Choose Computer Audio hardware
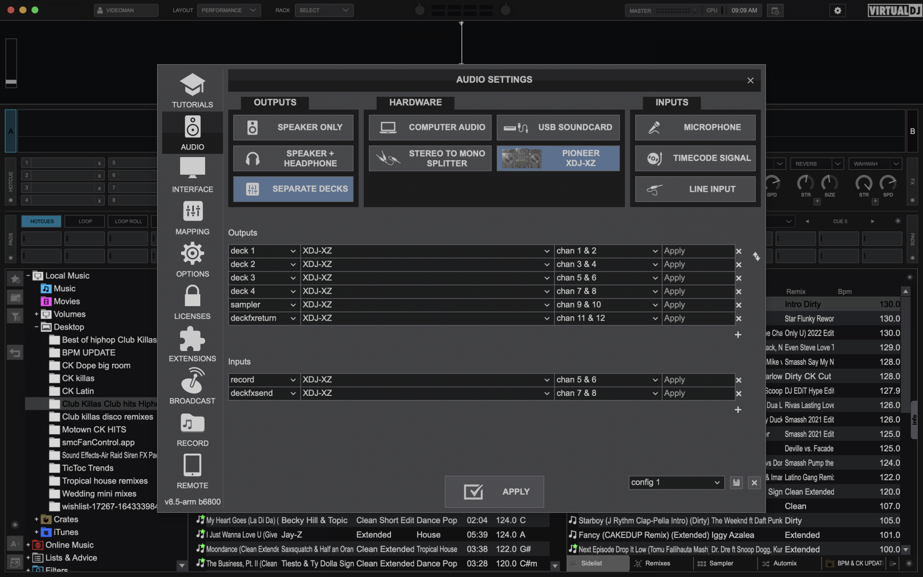Image resolution: width=923 pixels, height=577 pixels. point(430,127)
